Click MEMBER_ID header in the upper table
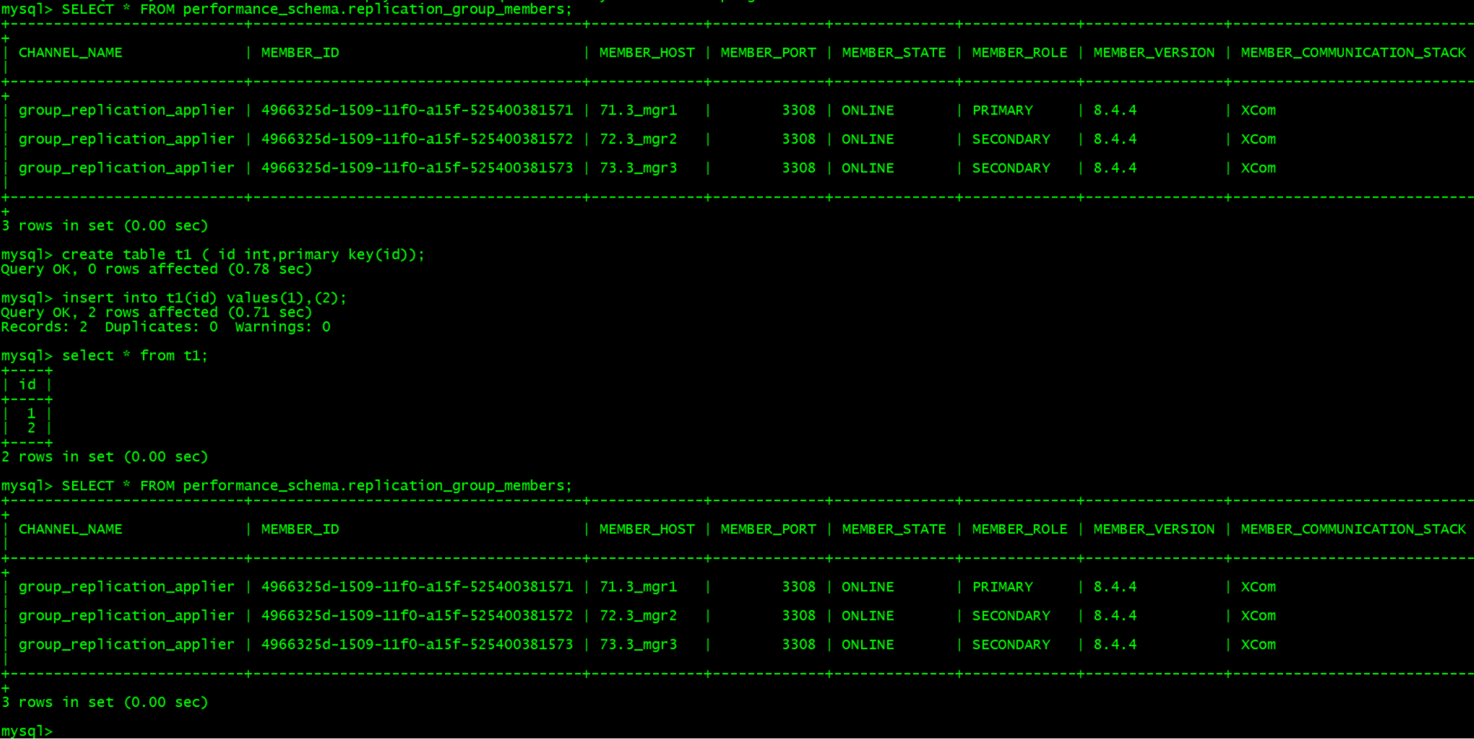This screenshot has height=739, width=1474. coord(300,53)
